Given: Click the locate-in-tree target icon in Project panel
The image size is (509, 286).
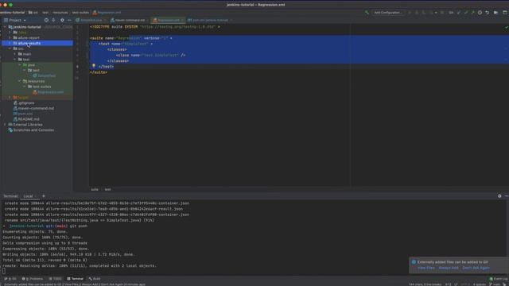Looking at the screenshot, I should tap(46, 20).
